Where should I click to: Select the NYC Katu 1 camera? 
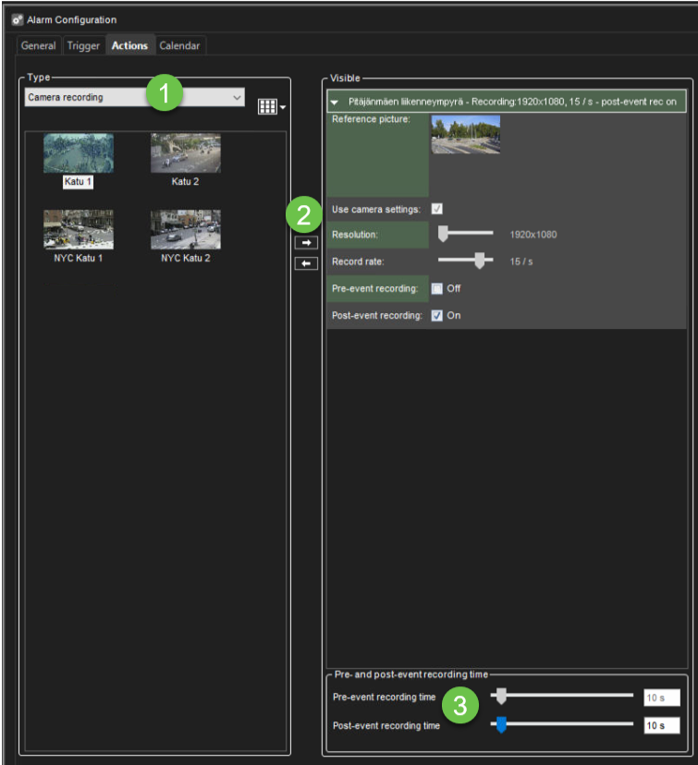click(79, 230)
